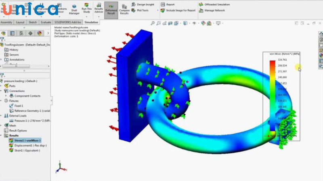Viewport: 323px width, 181px height.
Task: Switch to the Sketch tab
Action: point(33,22)
